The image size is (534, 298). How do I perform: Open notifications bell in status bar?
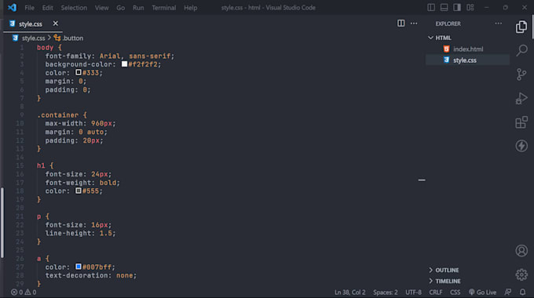point(522,293)
